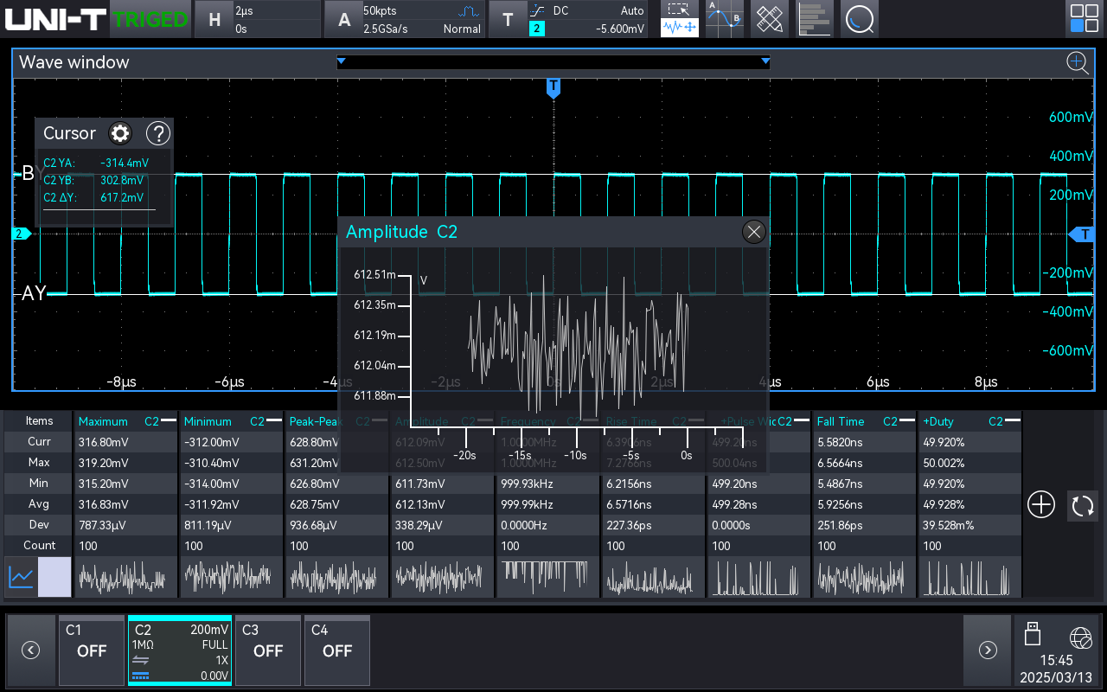Close the Amplitude C2 trend popup
This screenshot has width=1107, height=692.
(x=754, y=231)
